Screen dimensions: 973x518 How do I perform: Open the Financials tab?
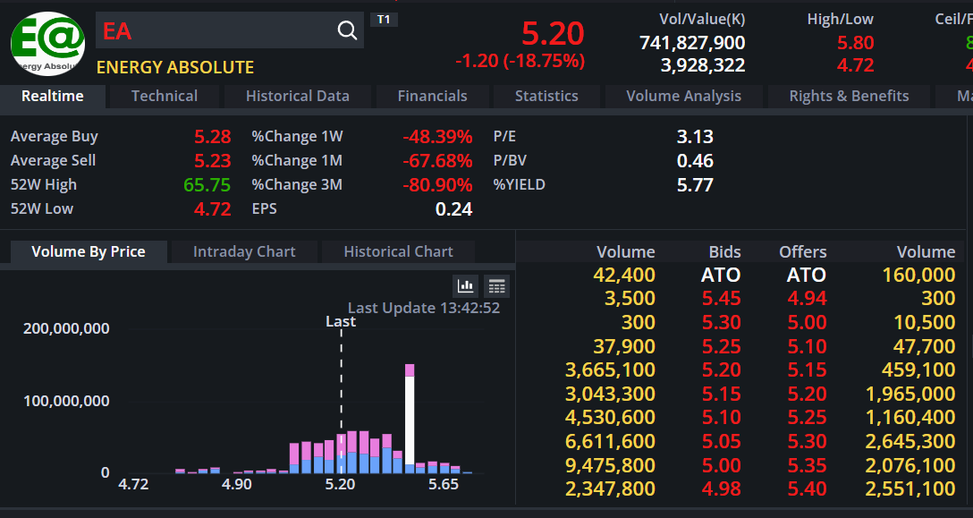tap(432, 96)
